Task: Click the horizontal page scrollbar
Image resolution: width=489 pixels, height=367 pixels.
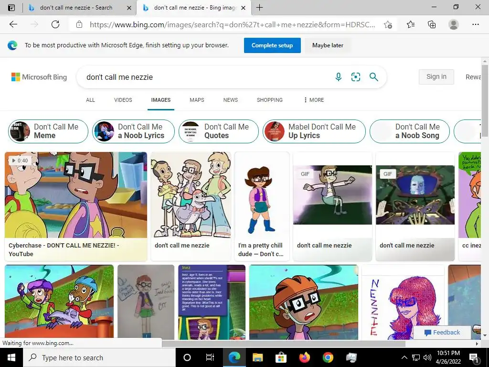Action: tap(283, 344)
